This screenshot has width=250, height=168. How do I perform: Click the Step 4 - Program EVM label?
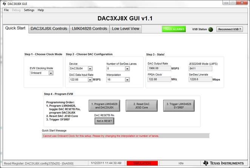pos(59,94)
